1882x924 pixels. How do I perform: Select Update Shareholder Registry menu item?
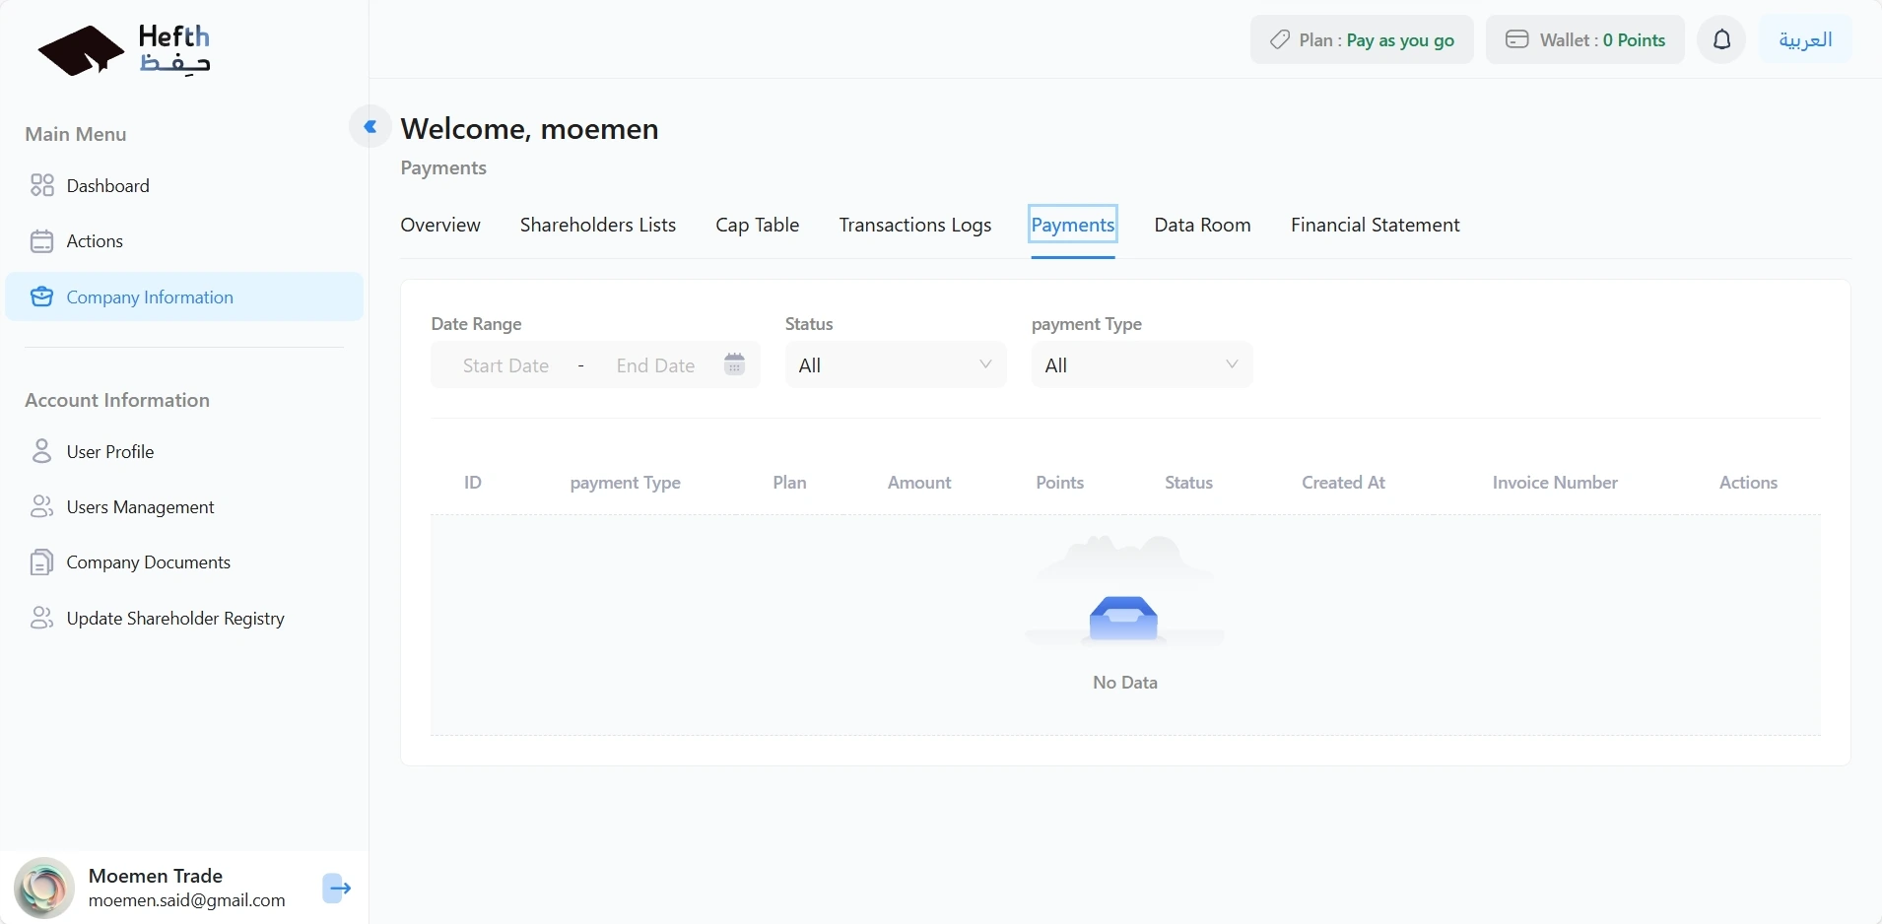click(175, 619)
